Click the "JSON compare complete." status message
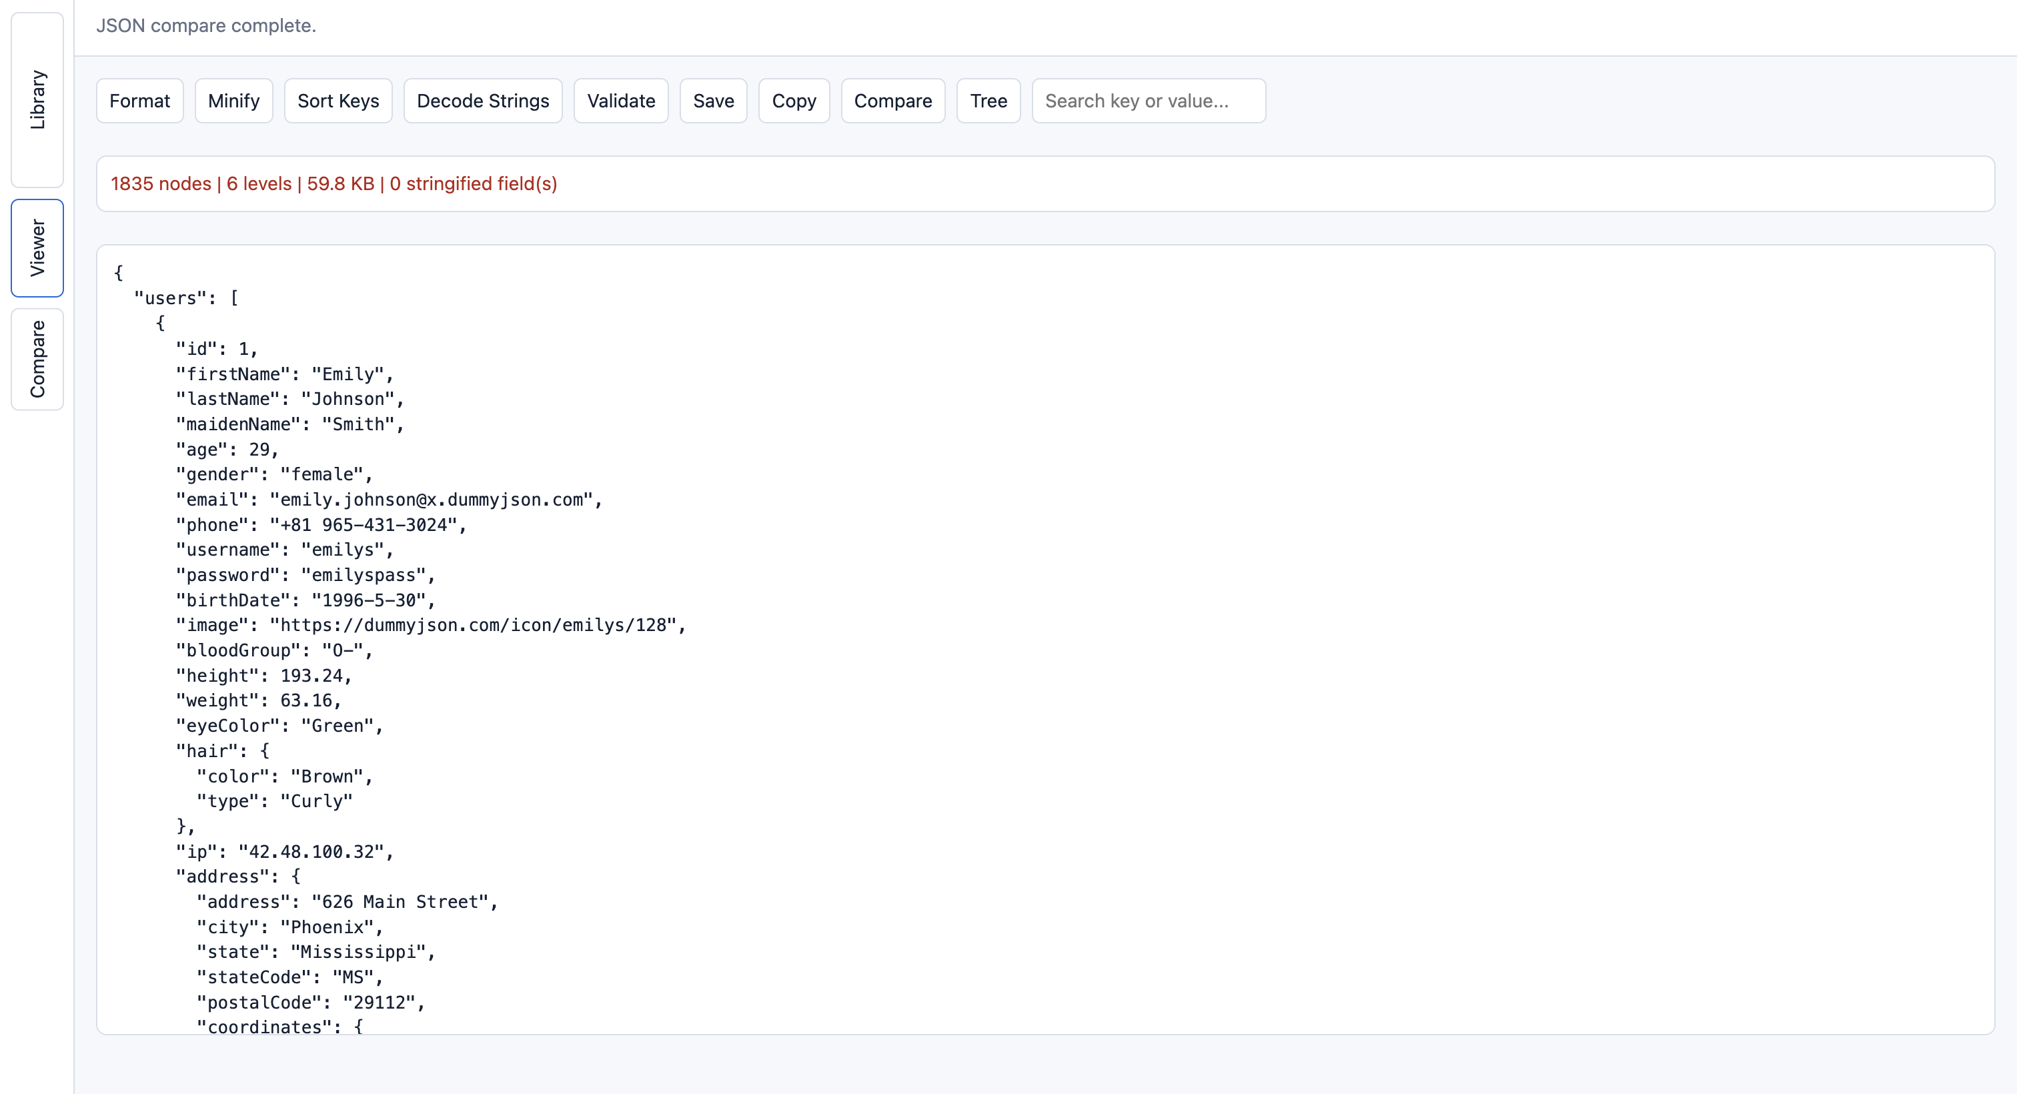2017x1094 pixels. (x=206, y=26)
